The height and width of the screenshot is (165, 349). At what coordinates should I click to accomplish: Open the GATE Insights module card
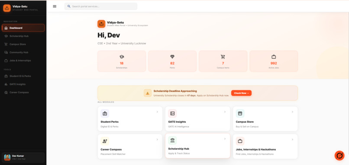(197, 119)
